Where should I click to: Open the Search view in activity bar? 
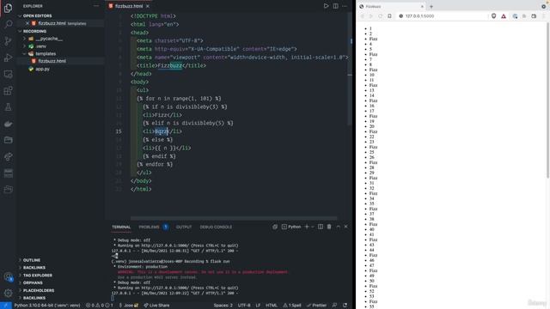tap(8, 24)
